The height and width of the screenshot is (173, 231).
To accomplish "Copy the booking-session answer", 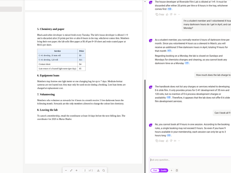I will point(160,141).
